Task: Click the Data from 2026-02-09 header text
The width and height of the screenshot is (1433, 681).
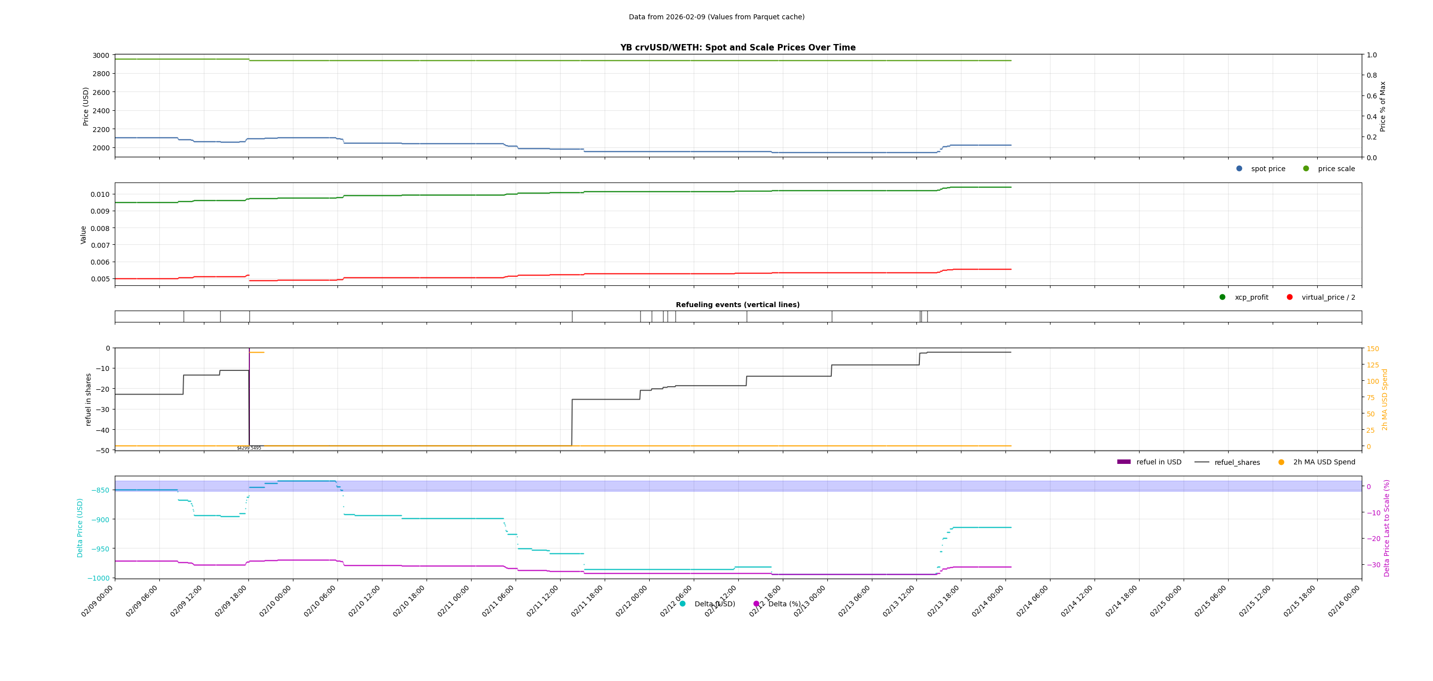Action: click(716, 17)
